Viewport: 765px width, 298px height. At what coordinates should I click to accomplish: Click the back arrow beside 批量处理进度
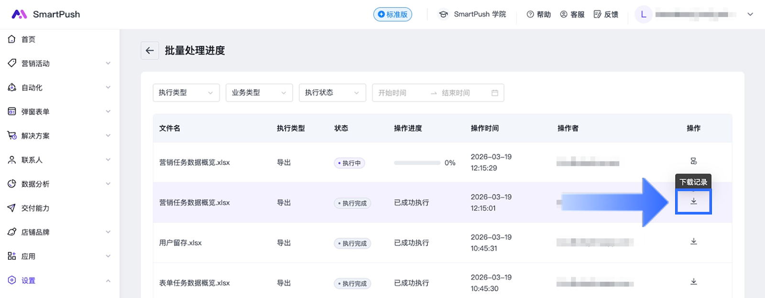150,51
